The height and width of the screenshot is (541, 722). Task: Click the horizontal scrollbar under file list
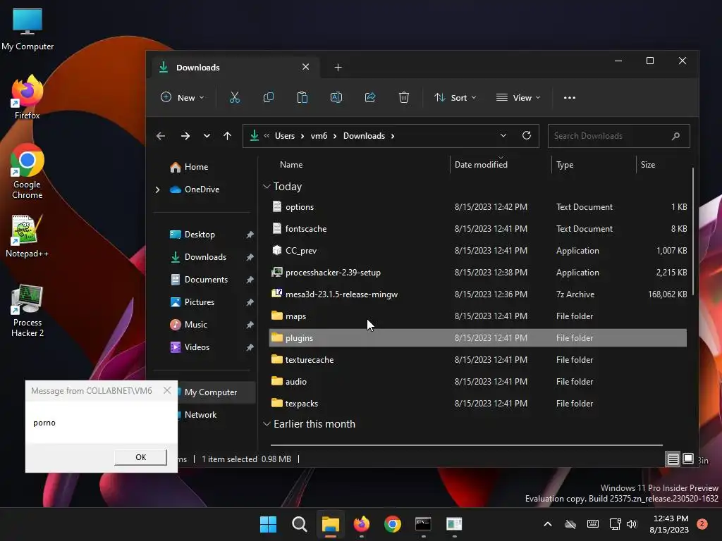467,445
